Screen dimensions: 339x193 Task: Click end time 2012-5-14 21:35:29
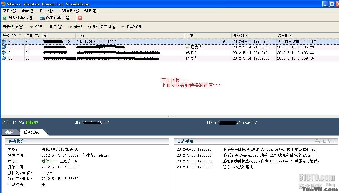coord(296,47)
